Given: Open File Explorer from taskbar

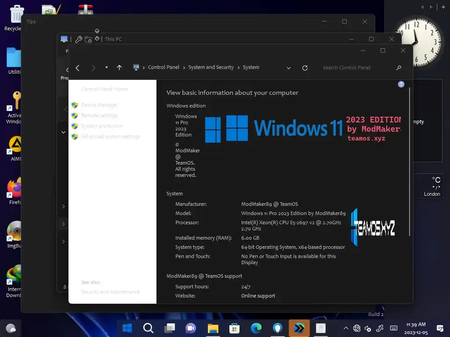Looking at the screenshot, I should 213,328.
